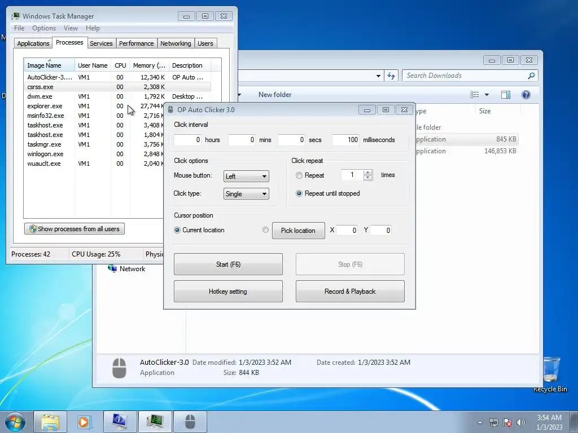
Task: Click the AutoClicker mouse icon in details pane
Action: [x=119, y=368]
